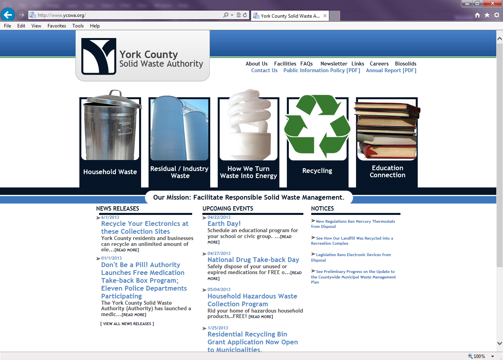
Task: Open the Help menu
Action: pyautogui.click(x=95, y=26)
